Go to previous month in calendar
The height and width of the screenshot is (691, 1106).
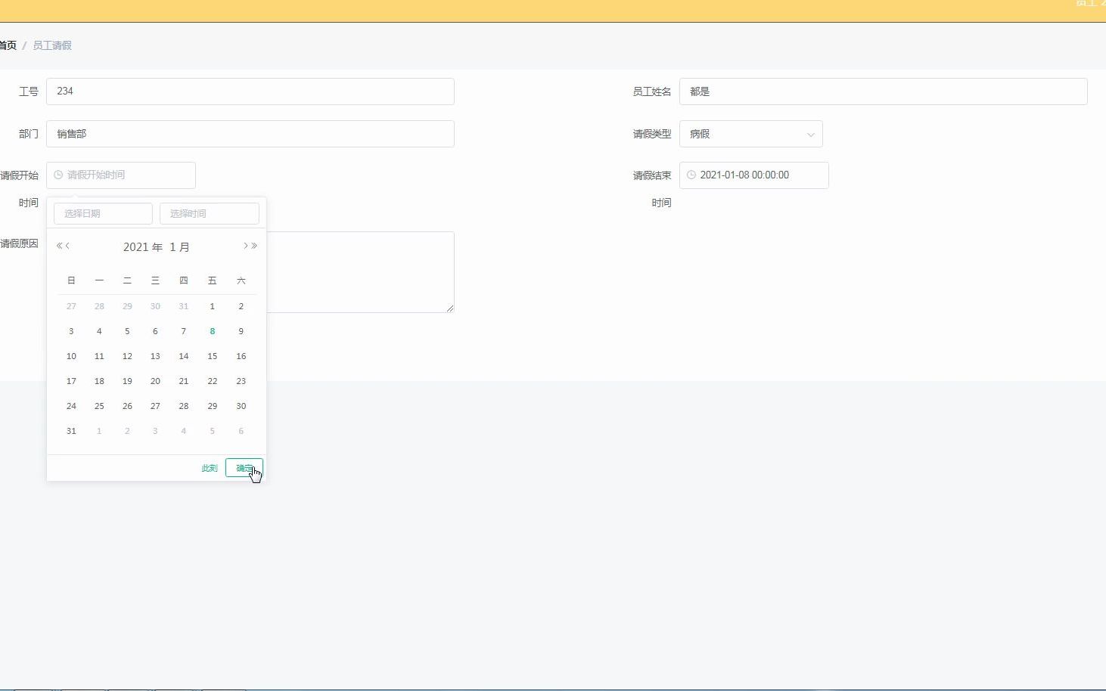point(67,246)
